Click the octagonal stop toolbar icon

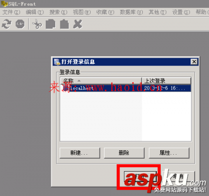20,24
